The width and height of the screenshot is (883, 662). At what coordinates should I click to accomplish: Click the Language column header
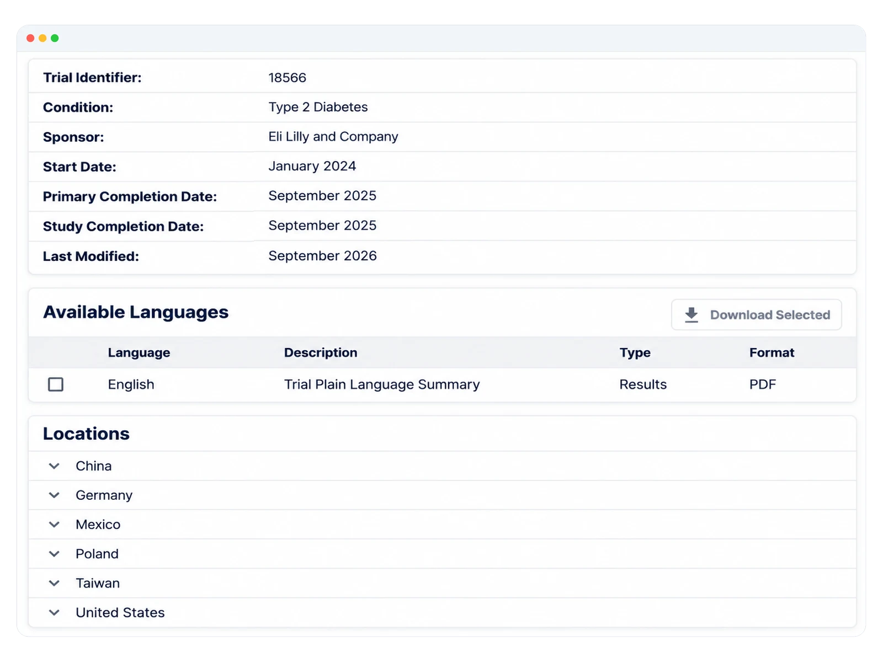tap(139, 353)
